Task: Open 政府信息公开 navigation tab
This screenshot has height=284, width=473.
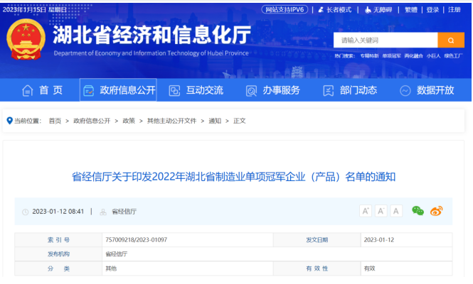Action: (119, 90)
